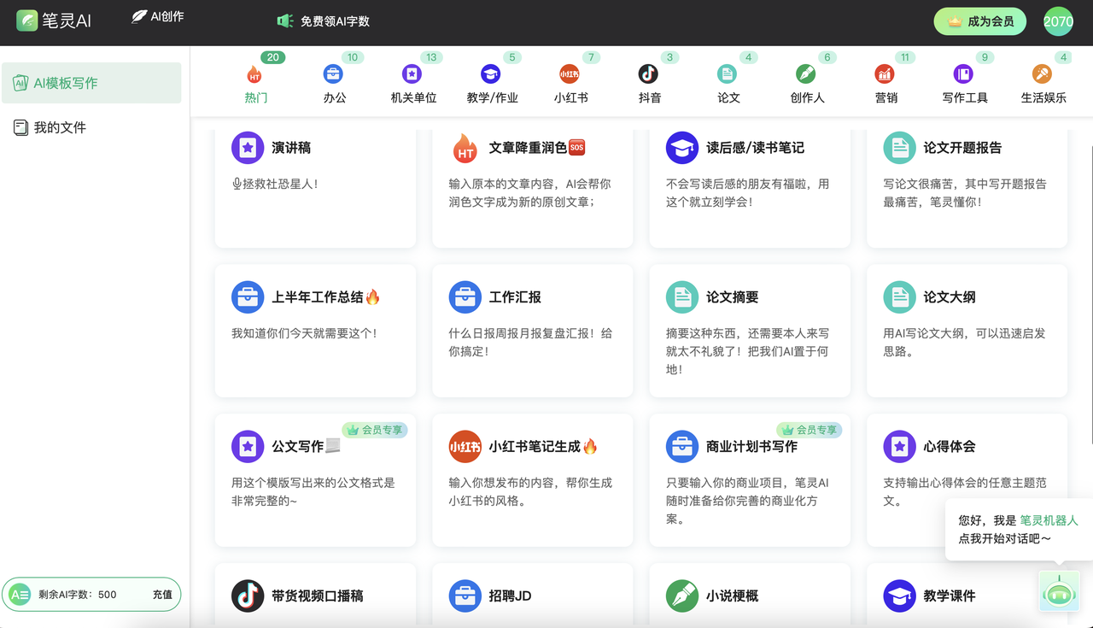Switch to the 办公 category tab

click(334, 85)
